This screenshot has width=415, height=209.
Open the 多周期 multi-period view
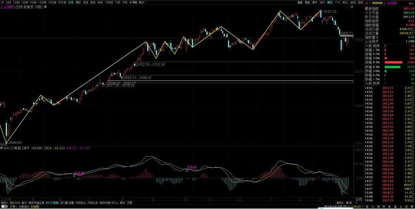tap(133, 2)
